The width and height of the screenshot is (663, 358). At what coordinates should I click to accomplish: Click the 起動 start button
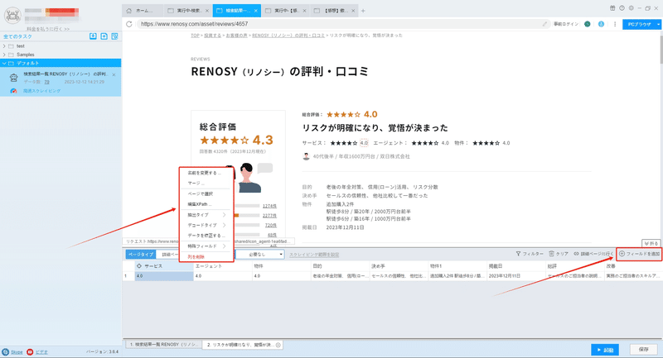pyautogui.click(x=605, y=350)
